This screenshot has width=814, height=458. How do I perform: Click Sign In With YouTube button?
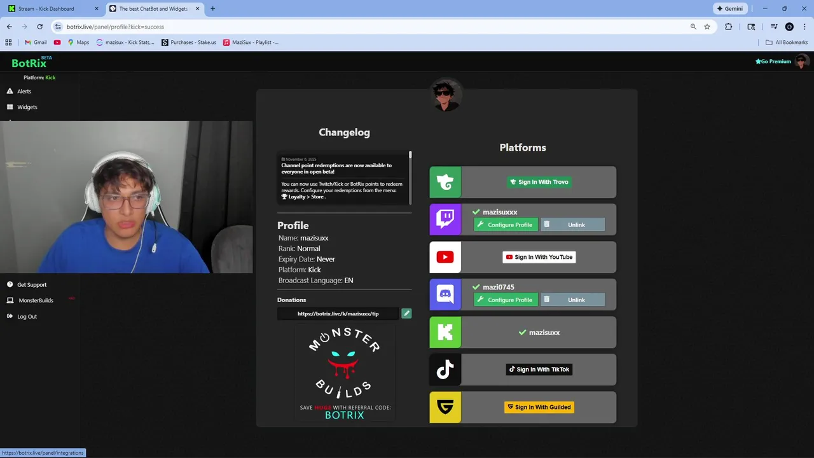point(539,257)
